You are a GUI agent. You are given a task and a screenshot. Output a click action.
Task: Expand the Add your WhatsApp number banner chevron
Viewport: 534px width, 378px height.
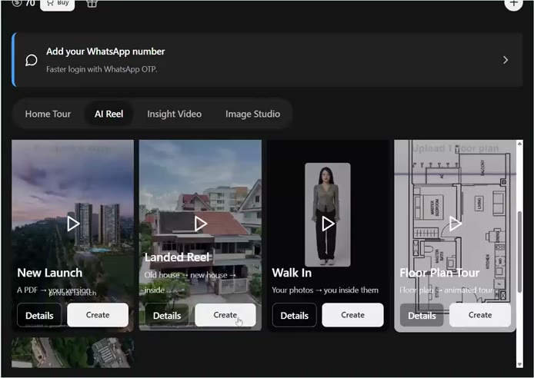coord(506,60)
